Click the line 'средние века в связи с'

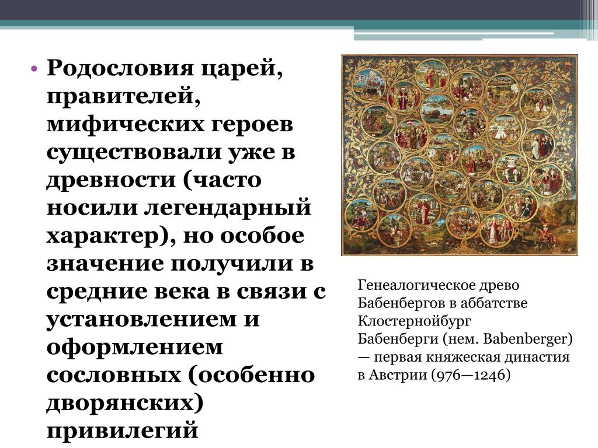(186, 292)
